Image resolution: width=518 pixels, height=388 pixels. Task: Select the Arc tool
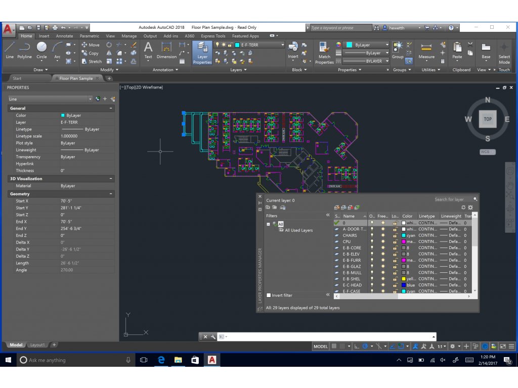(57, 51)
